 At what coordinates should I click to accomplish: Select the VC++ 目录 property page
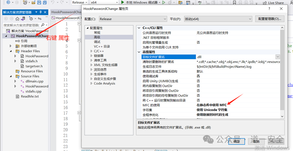[102, 46]
